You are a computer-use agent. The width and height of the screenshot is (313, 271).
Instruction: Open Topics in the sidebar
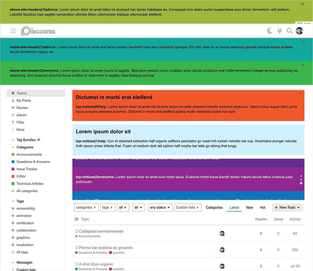coord(36,93)
